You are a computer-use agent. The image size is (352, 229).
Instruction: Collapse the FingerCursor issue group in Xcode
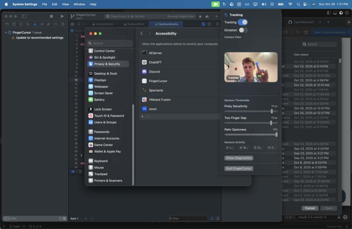(x=6, y=32)
